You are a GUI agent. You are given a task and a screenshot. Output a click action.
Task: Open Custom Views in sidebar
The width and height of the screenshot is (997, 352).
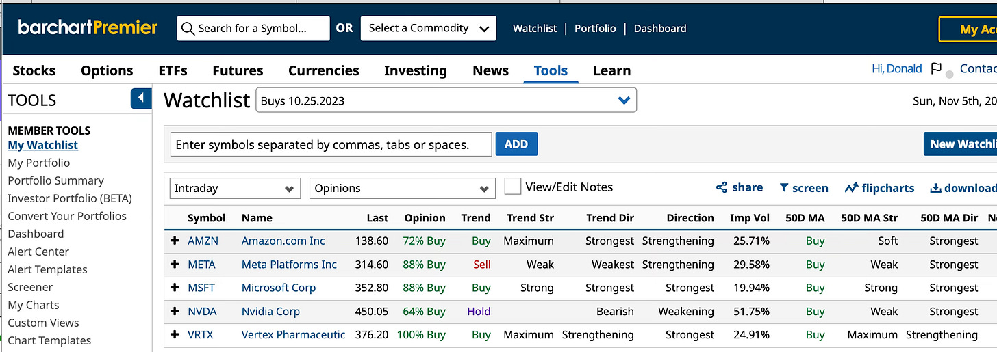coord(43,323)
